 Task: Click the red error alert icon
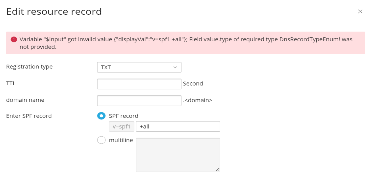point(14,40)
